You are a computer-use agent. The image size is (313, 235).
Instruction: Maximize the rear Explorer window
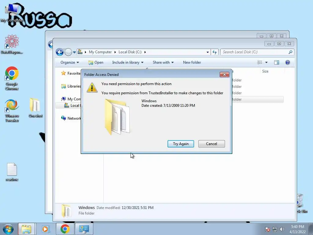pos(271,36)
